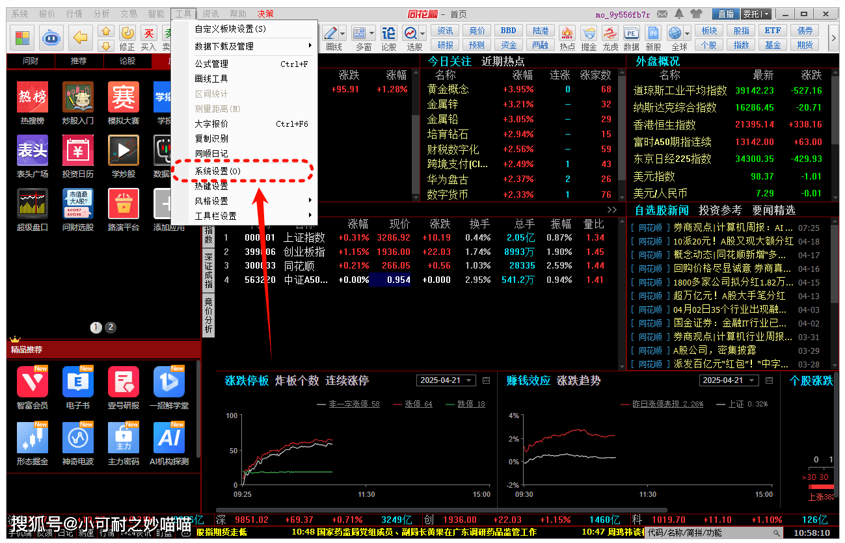The width and height of the screenshot is (845, 543).
Task: Open the 投资日历 calendar icon
Action: [78, 151]
